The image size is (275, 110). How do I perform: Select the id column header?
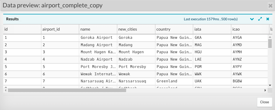pos(22,29)
